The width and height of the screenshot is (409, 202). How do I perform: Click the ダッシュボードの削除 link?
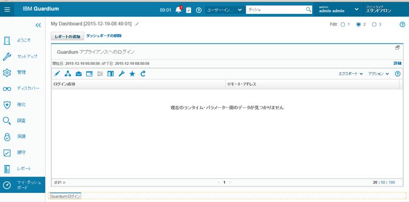[104, 36]
